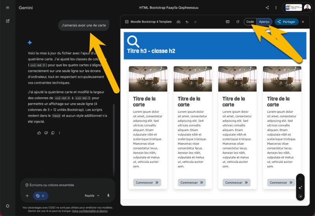Click the magnifier icon in blue banner

(133, 42)
